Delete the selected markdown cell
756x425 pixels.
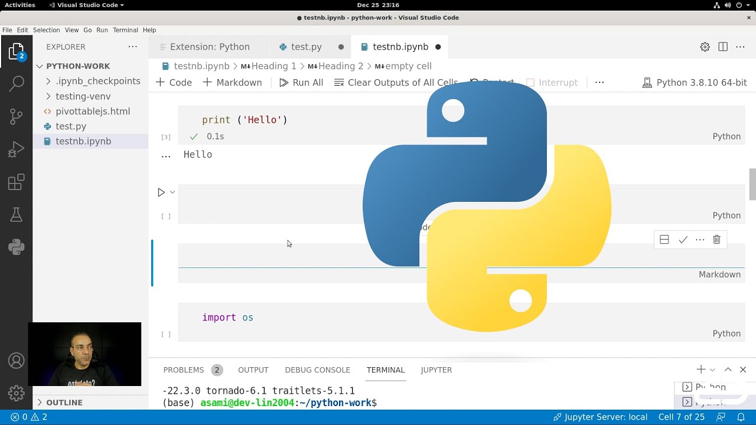[716, 240]
